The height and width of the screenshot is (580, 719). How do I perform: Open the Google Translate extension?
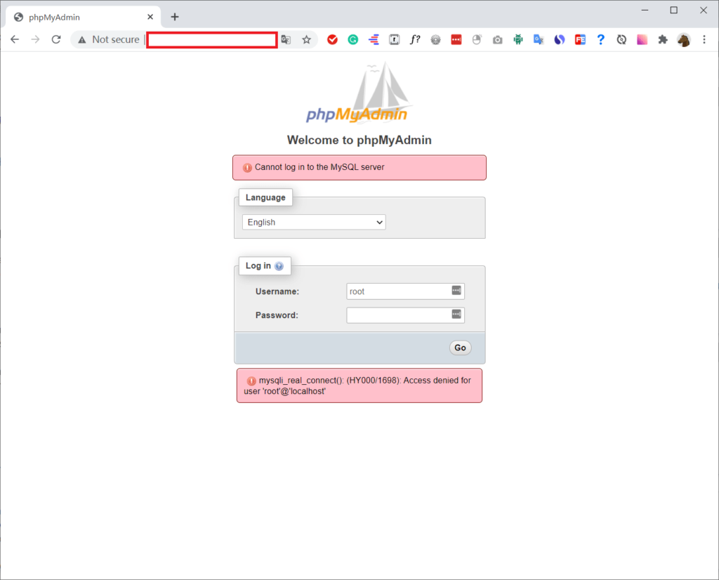(x=539, y=40)
